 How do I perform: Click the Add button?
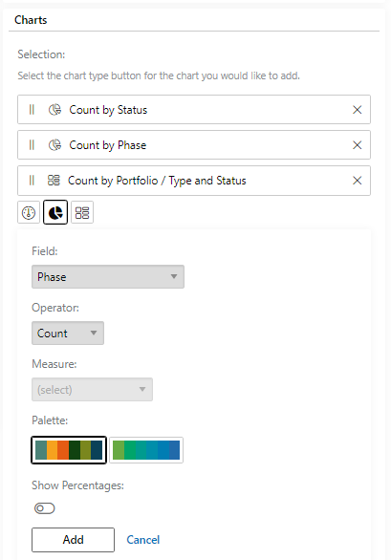(x=73, y=540)
